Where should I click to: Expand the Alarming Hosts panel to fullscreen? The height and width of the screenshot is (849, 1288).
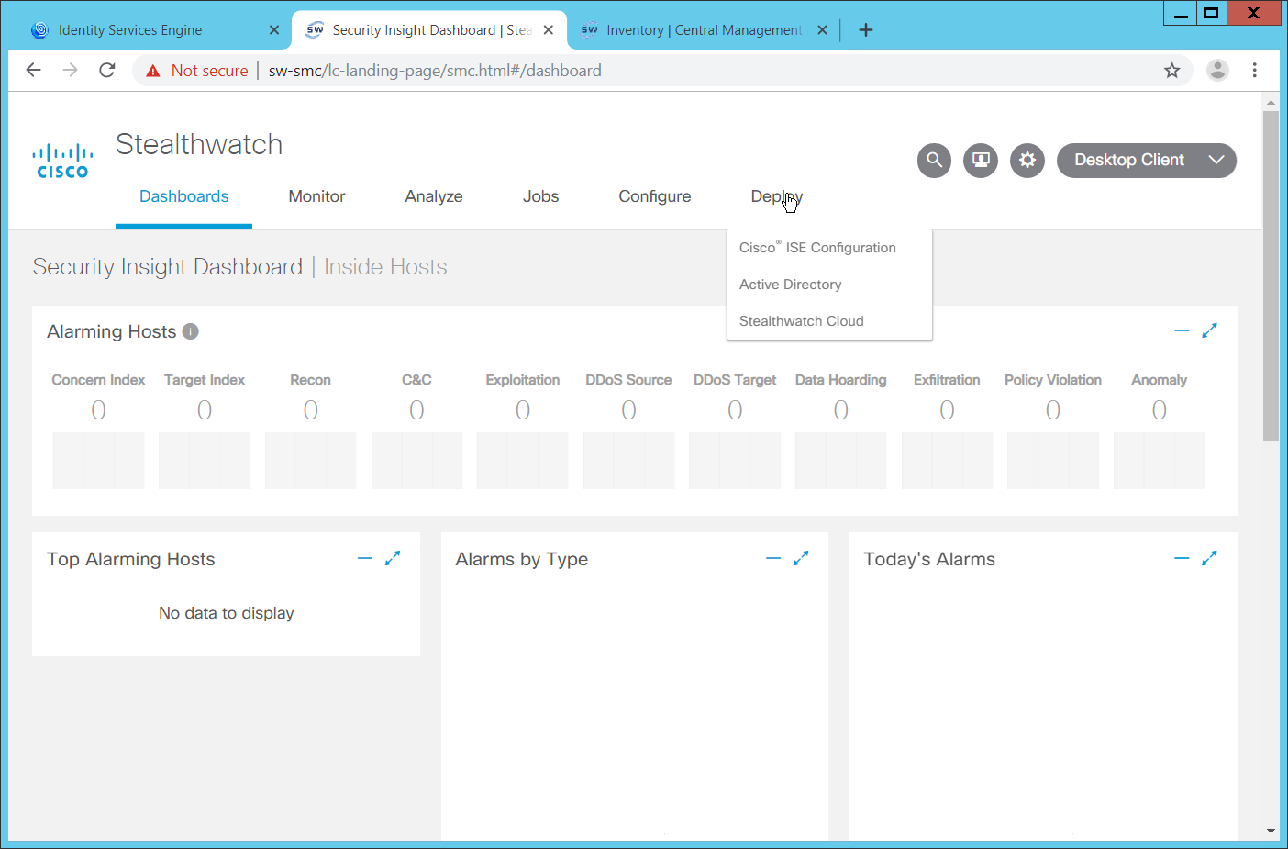click(1209, 330)
